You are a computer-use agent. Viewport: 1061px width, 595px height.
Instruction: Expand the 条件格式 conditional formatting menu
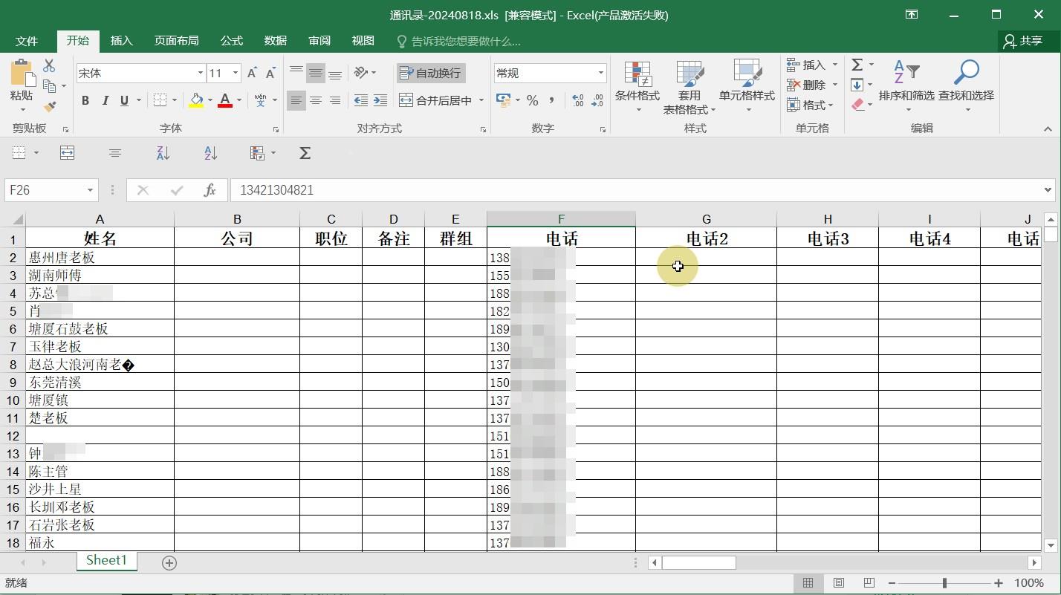click(x=637, y=88)
